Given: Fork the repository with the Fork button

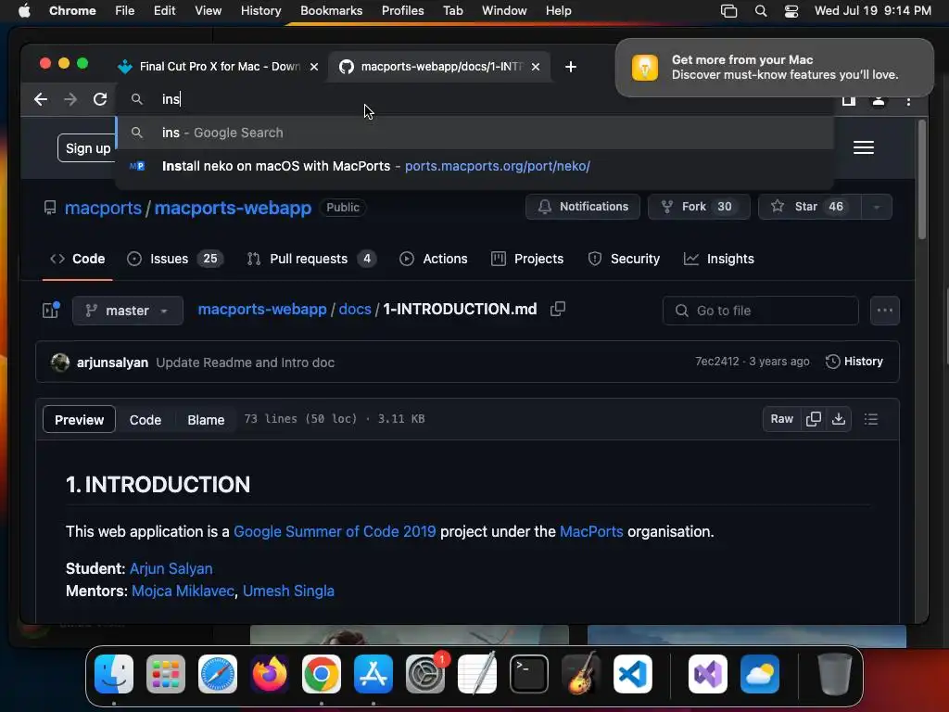Looking at the screenshot, I should click(x=699, y=207).
